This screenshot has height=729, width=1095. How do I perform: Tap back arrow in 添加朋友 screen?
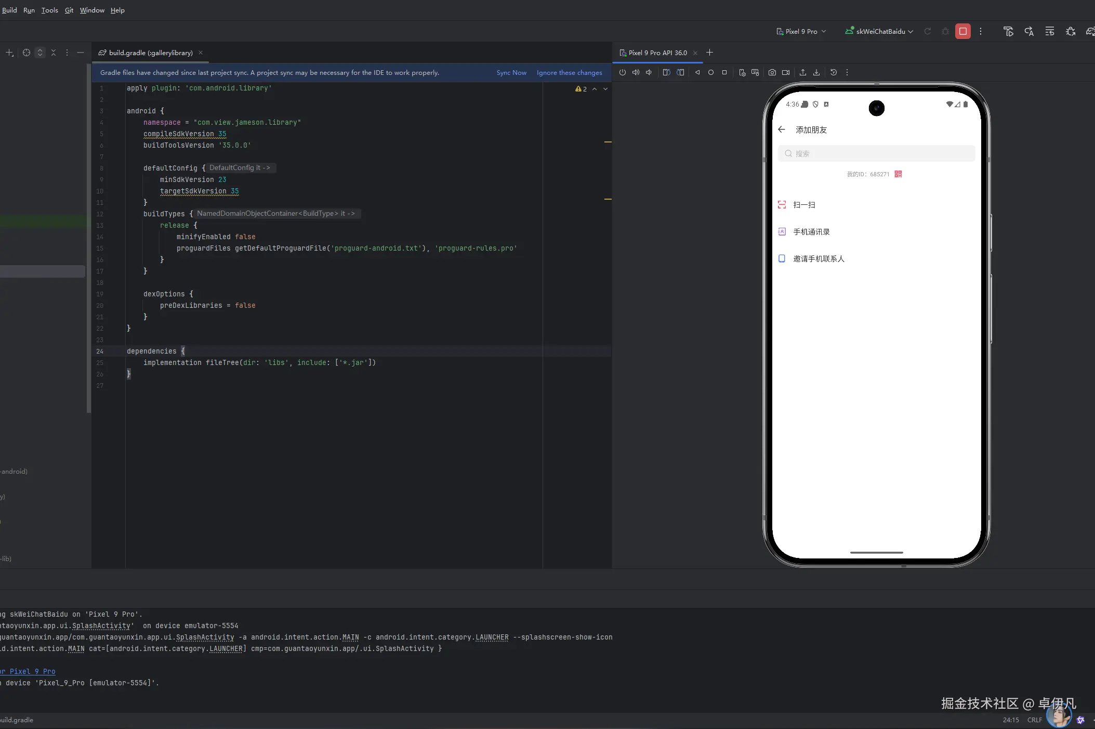(782, 129)
